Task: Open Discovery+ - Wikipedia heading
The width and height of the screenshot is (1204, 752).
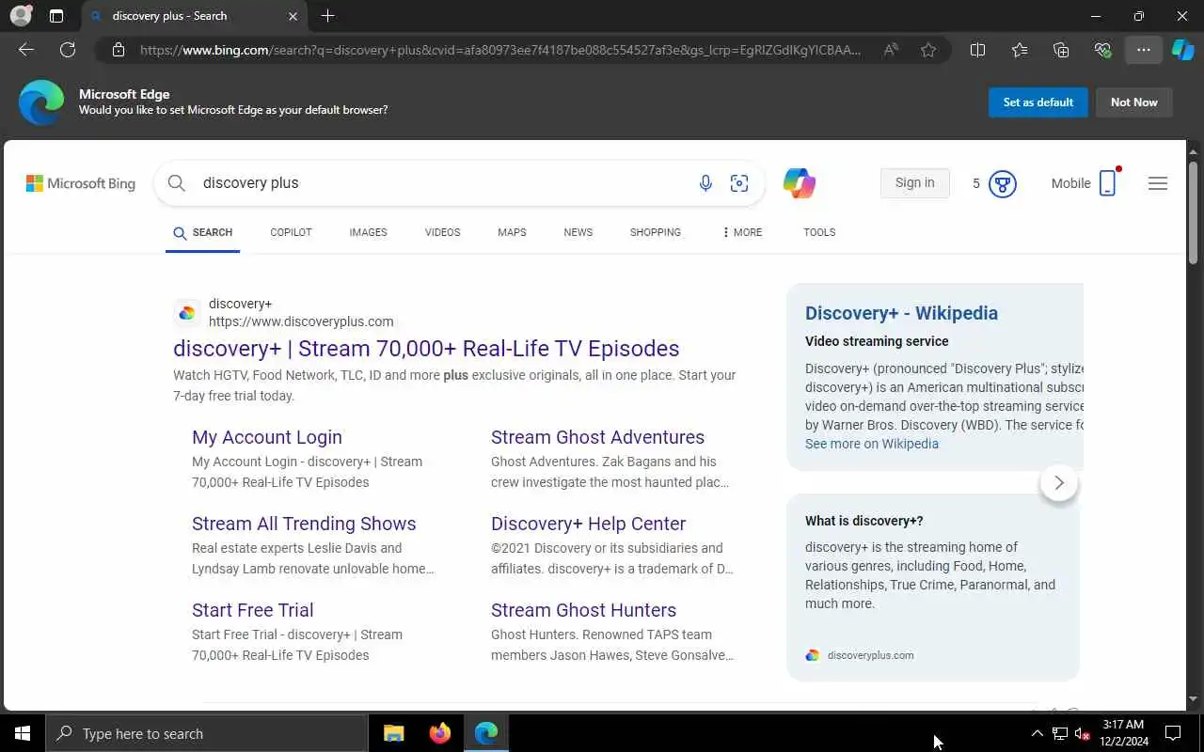Action: [x=901, y=313]
